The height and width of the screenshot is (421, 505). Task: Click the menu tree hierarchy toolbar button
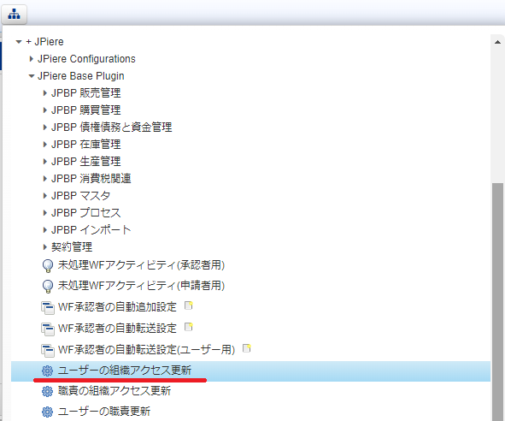(x=14, y=15)
